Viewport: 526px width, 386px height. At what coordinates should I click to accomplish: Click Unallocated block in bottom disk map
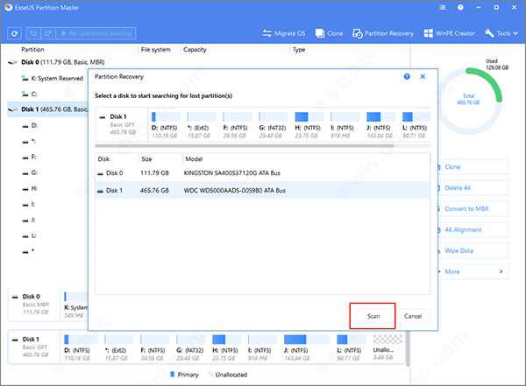[x=387, y=347]
